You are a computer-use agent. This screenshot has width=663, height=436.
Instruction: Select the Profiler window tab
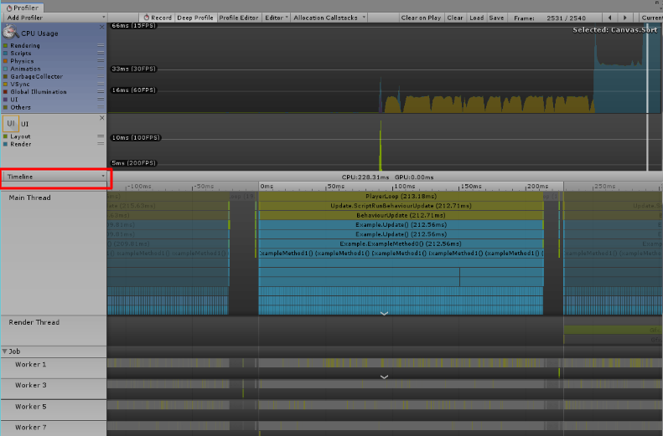22,8
